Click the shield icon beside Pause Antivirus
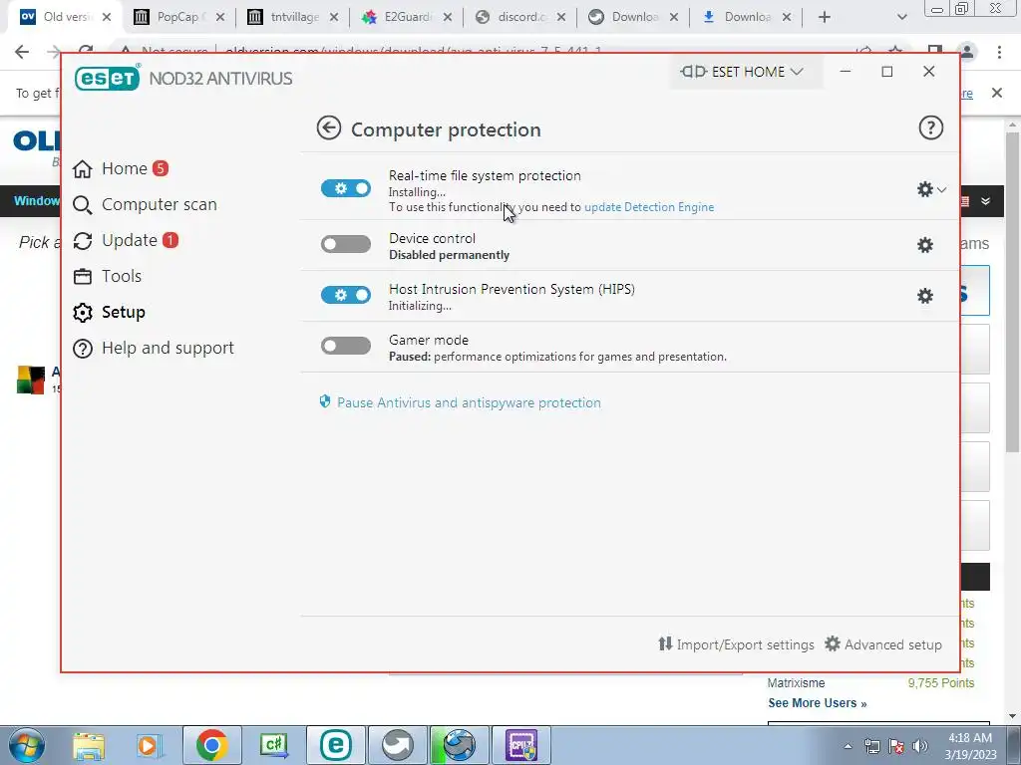 (x=325, y=401)
